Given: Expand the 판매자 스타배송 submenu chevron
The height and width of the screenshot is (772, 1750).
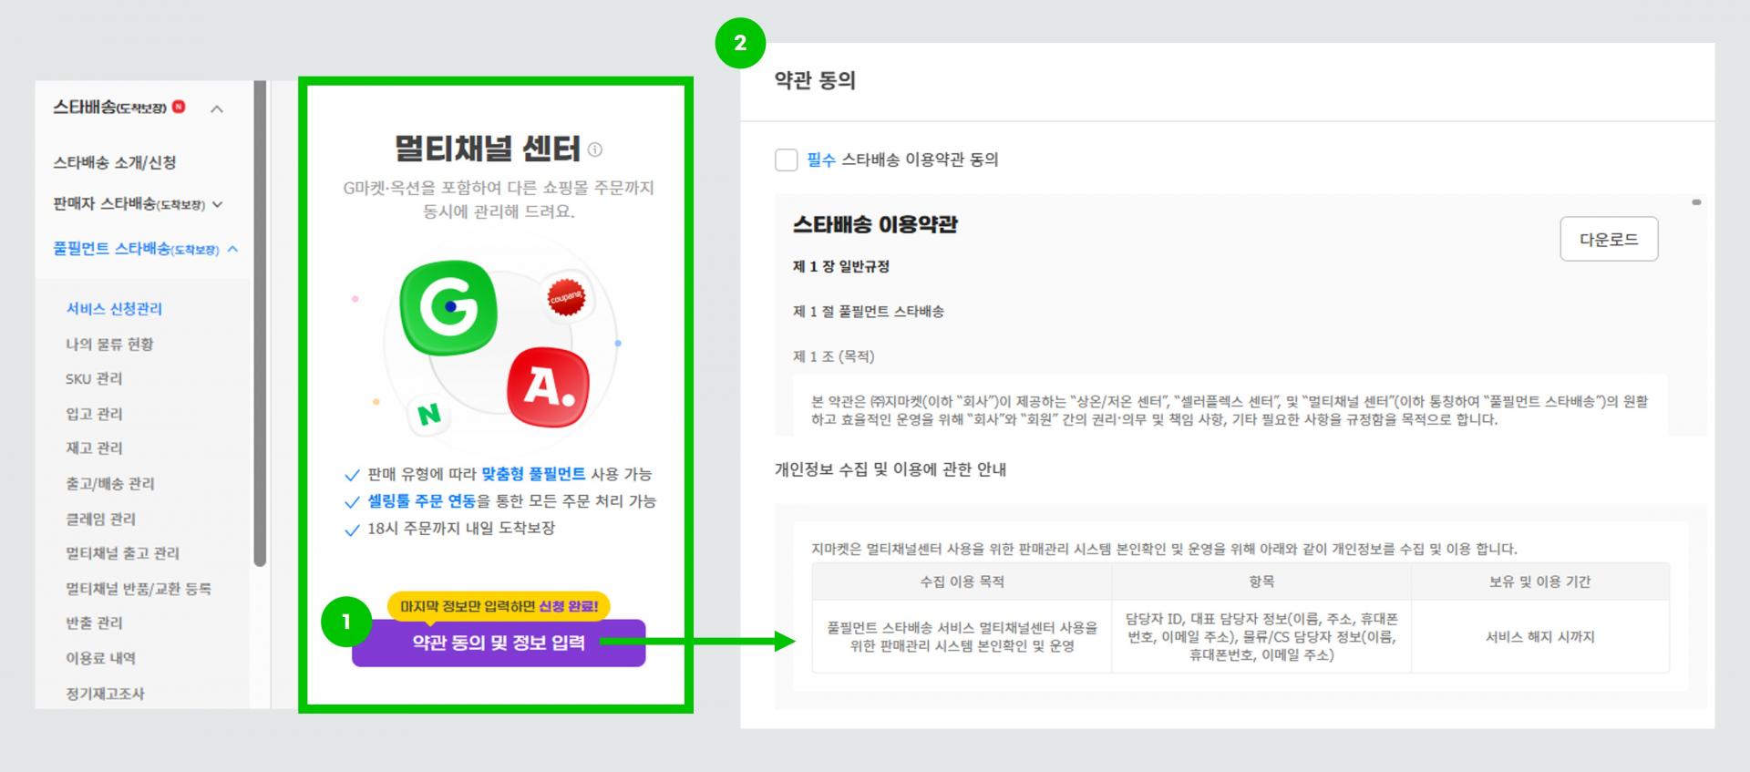Looking at the screenshot, I should [217, 204].
